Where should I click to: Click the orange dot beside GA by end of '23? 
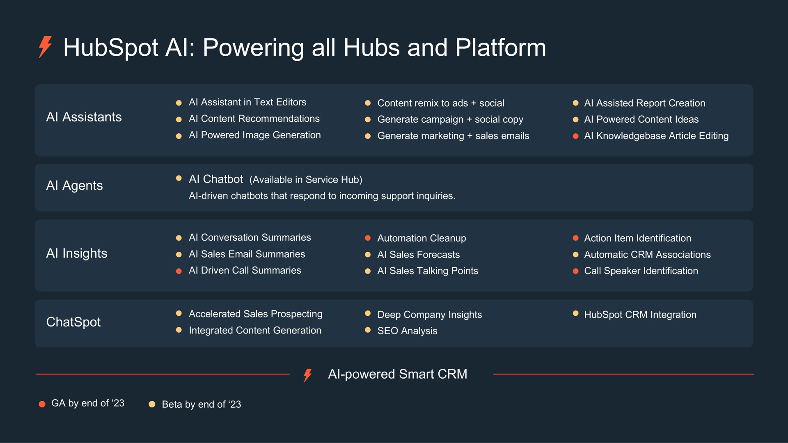coord(42,404)
